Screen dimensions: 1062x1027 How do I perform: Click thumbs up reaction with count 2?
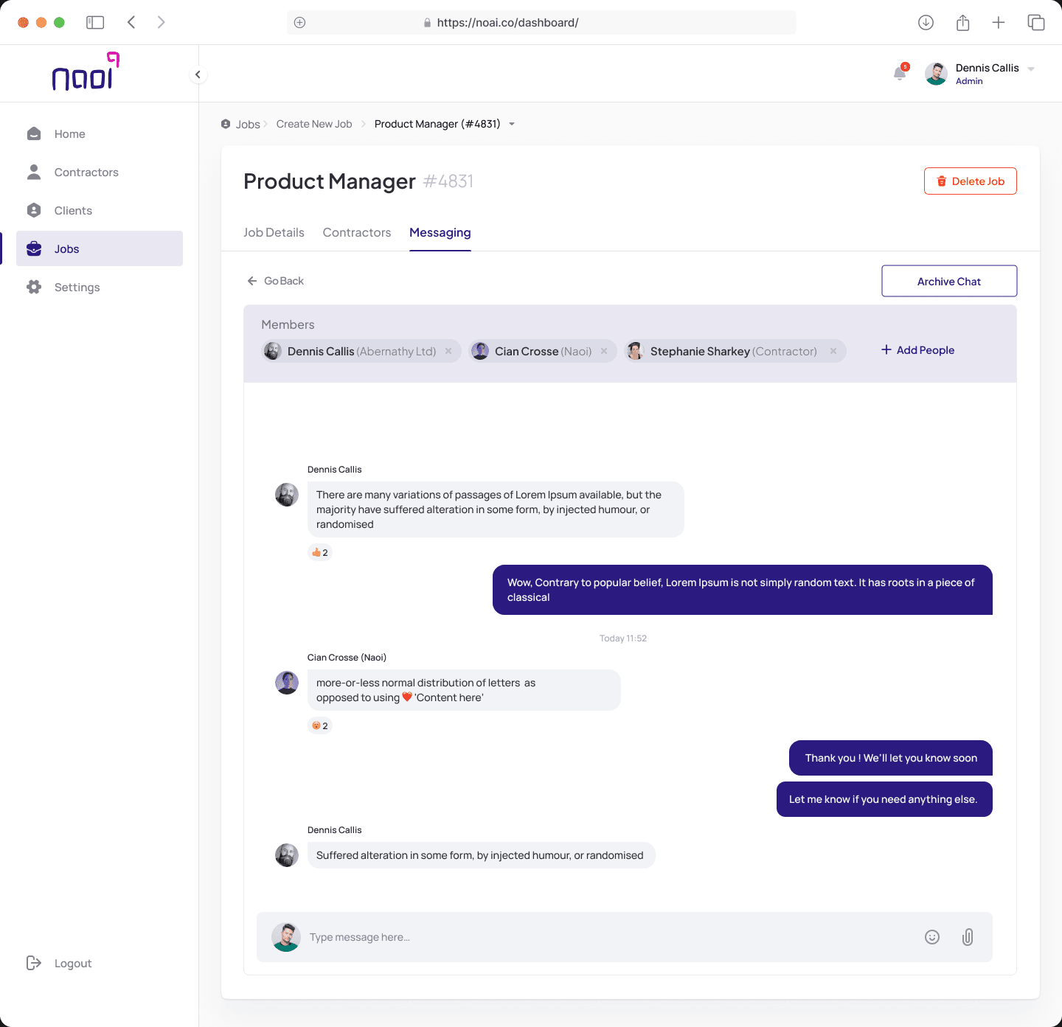pyautogui.click(x=319, y=552)
